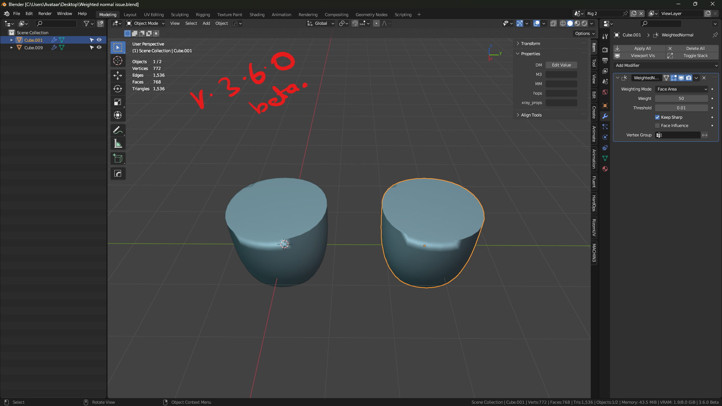Viewport: 722px width, 406px height.
Task: Open the Add Modifier dropdown
Action: point(666,65)
